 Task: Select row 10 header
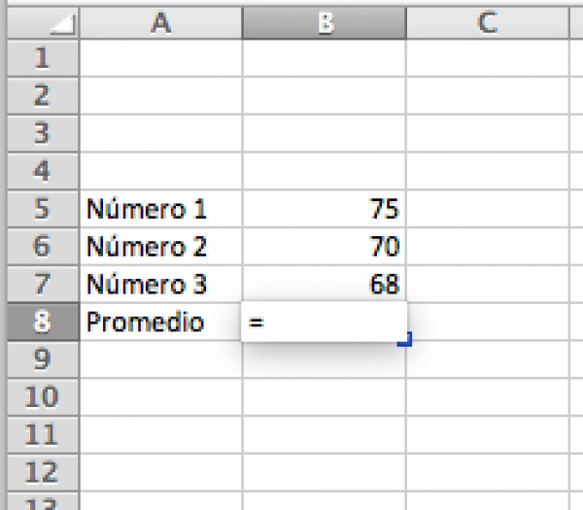coord(41,397)
